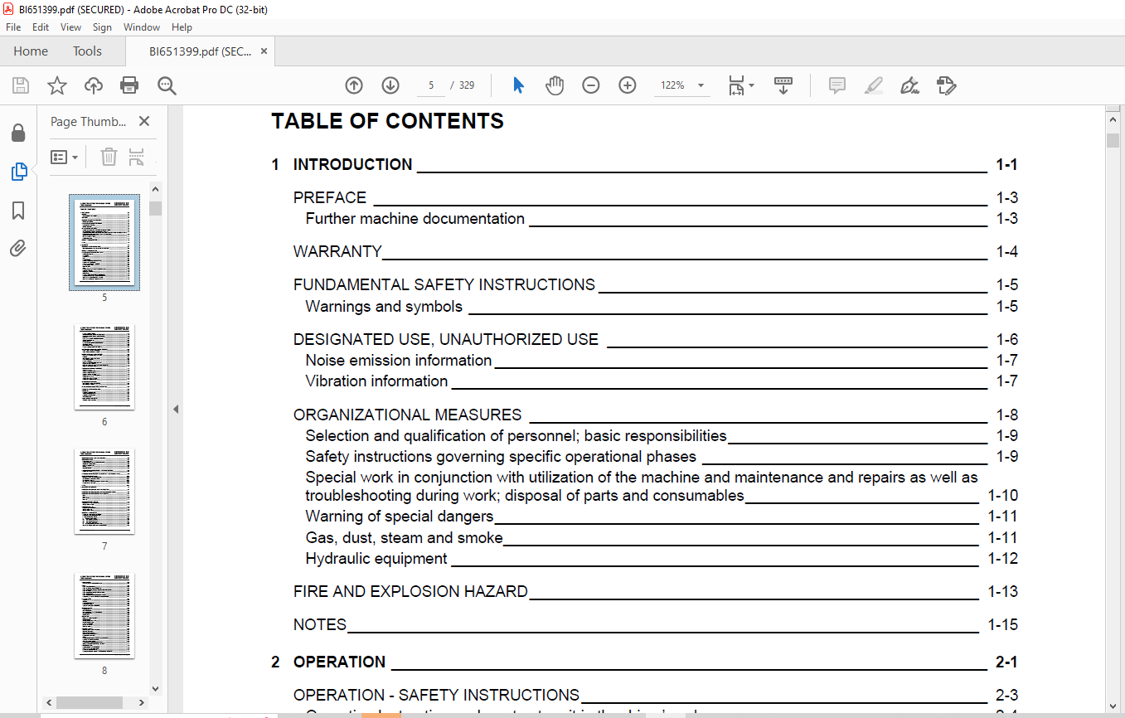The image size is (1125, 718).
Task: Click the security lock icon in the sidebar
Action: (x=18, y=133)
